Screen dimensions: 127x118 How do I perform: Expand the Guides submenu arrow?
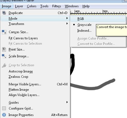click(67, 102)
